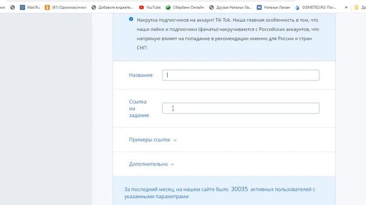Click the globe icon for Друзья Натальи bookmark
The height and width of the screenshot is (205, 366).
coord(212,7)
